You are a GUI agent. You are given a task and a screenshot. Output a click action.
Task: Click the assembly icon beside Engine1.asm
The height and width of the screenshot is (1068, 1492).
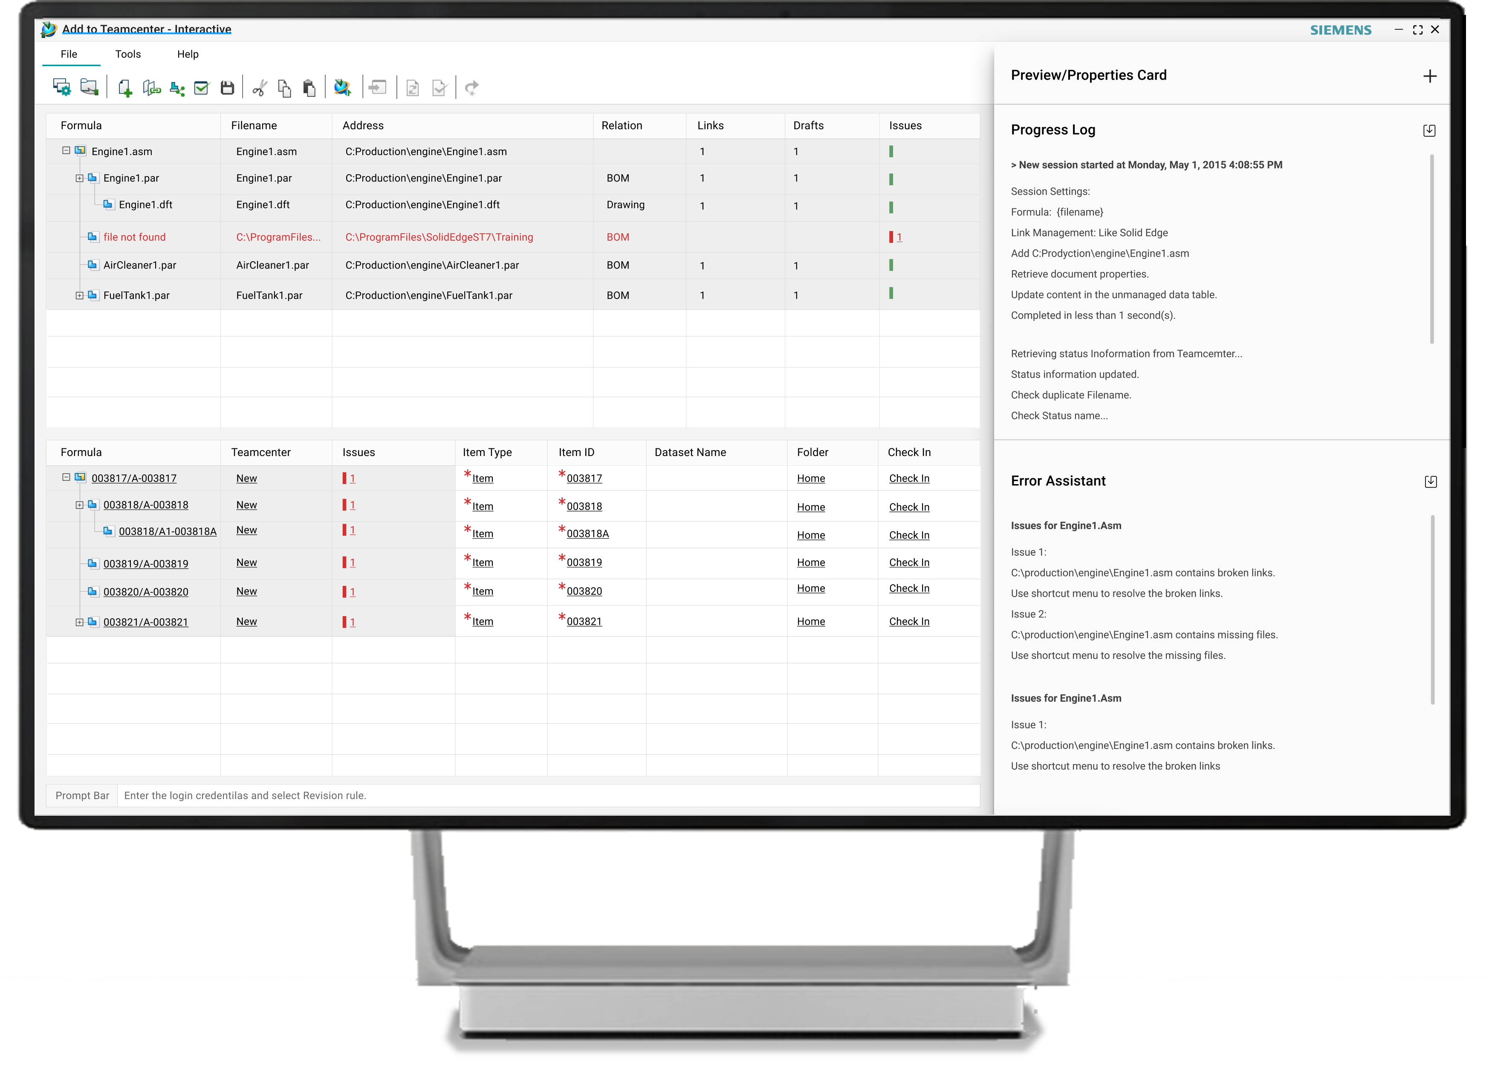[x=80, y=150]
